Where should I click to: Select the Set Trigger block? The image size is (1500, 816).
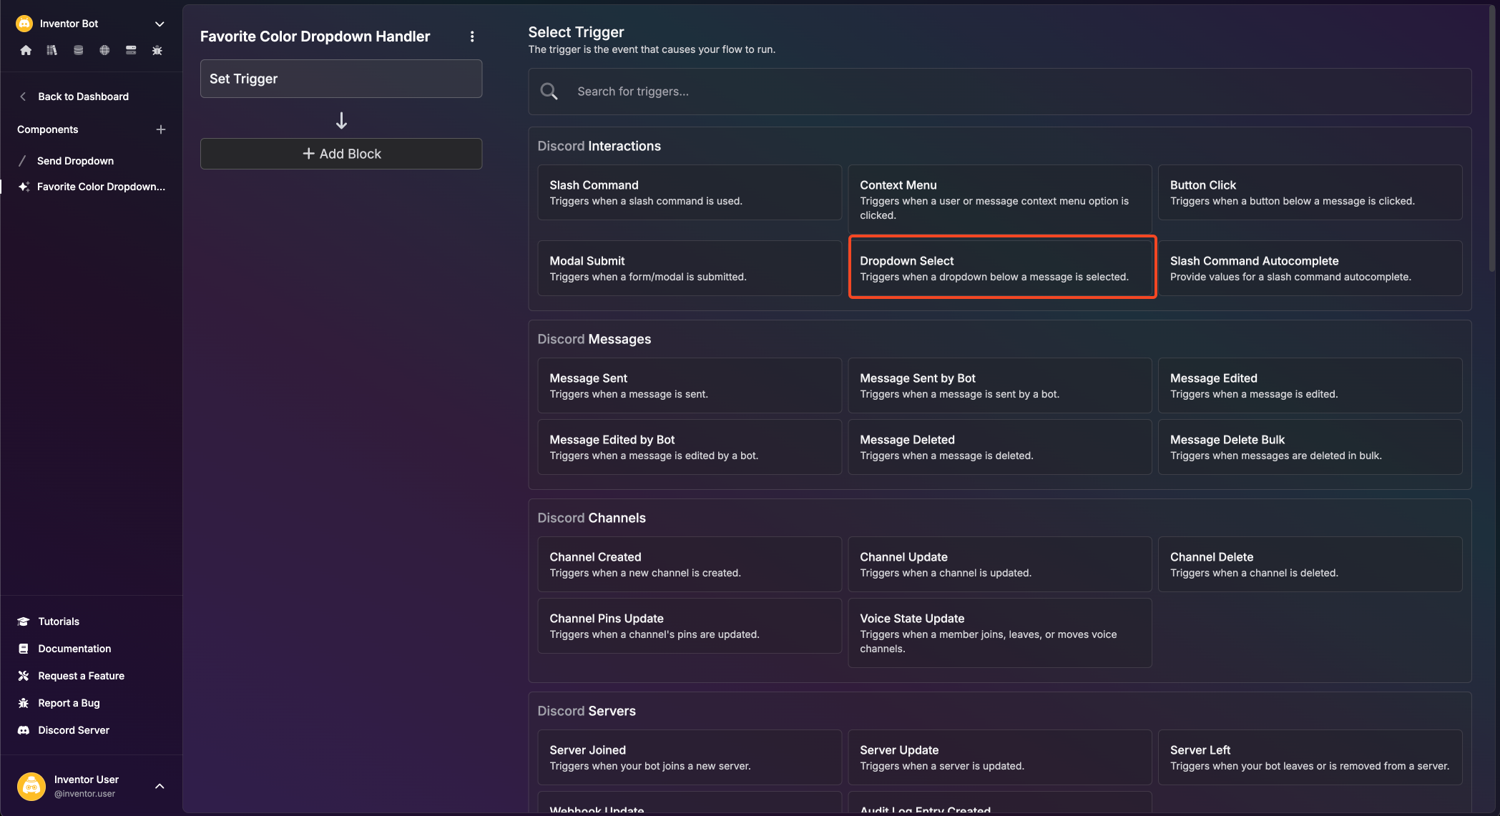tap(341, 79)
